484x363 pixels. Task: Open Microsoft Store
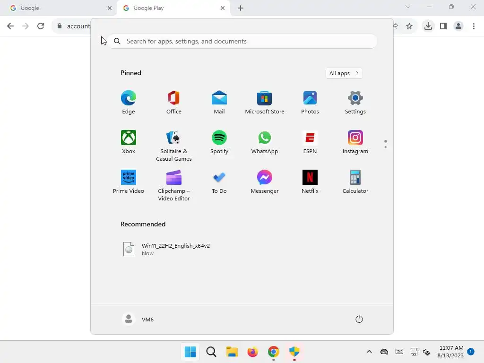tap(265, 103)
